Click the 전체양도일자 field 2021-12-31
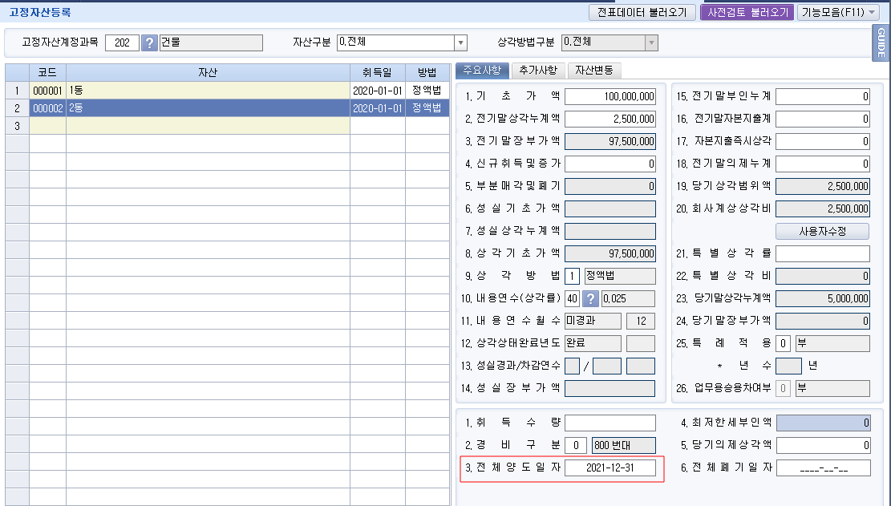The height and width of the screenshot is (506, 891). tap(610, 468)
